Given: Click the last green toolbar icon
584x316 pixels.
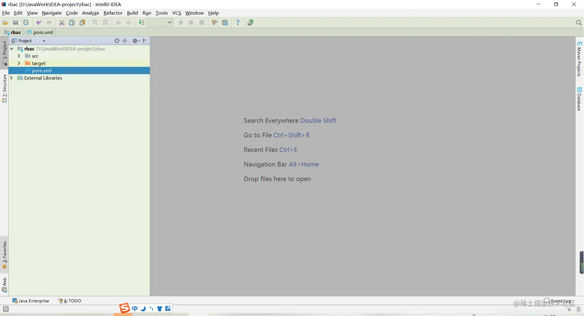Looking at the screenshot, I should (x=250, y=23).
